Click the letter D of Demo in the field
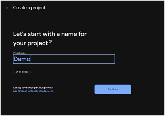The width and height of the screenshot is (165, 116). pyautogui.click(x=16, y=59)
